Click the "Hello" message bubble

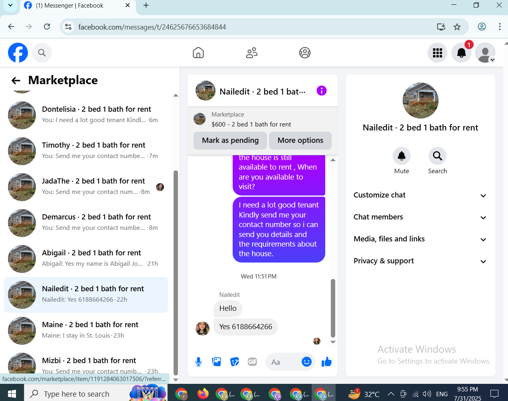pyautogui.click(x=228, y=308)
